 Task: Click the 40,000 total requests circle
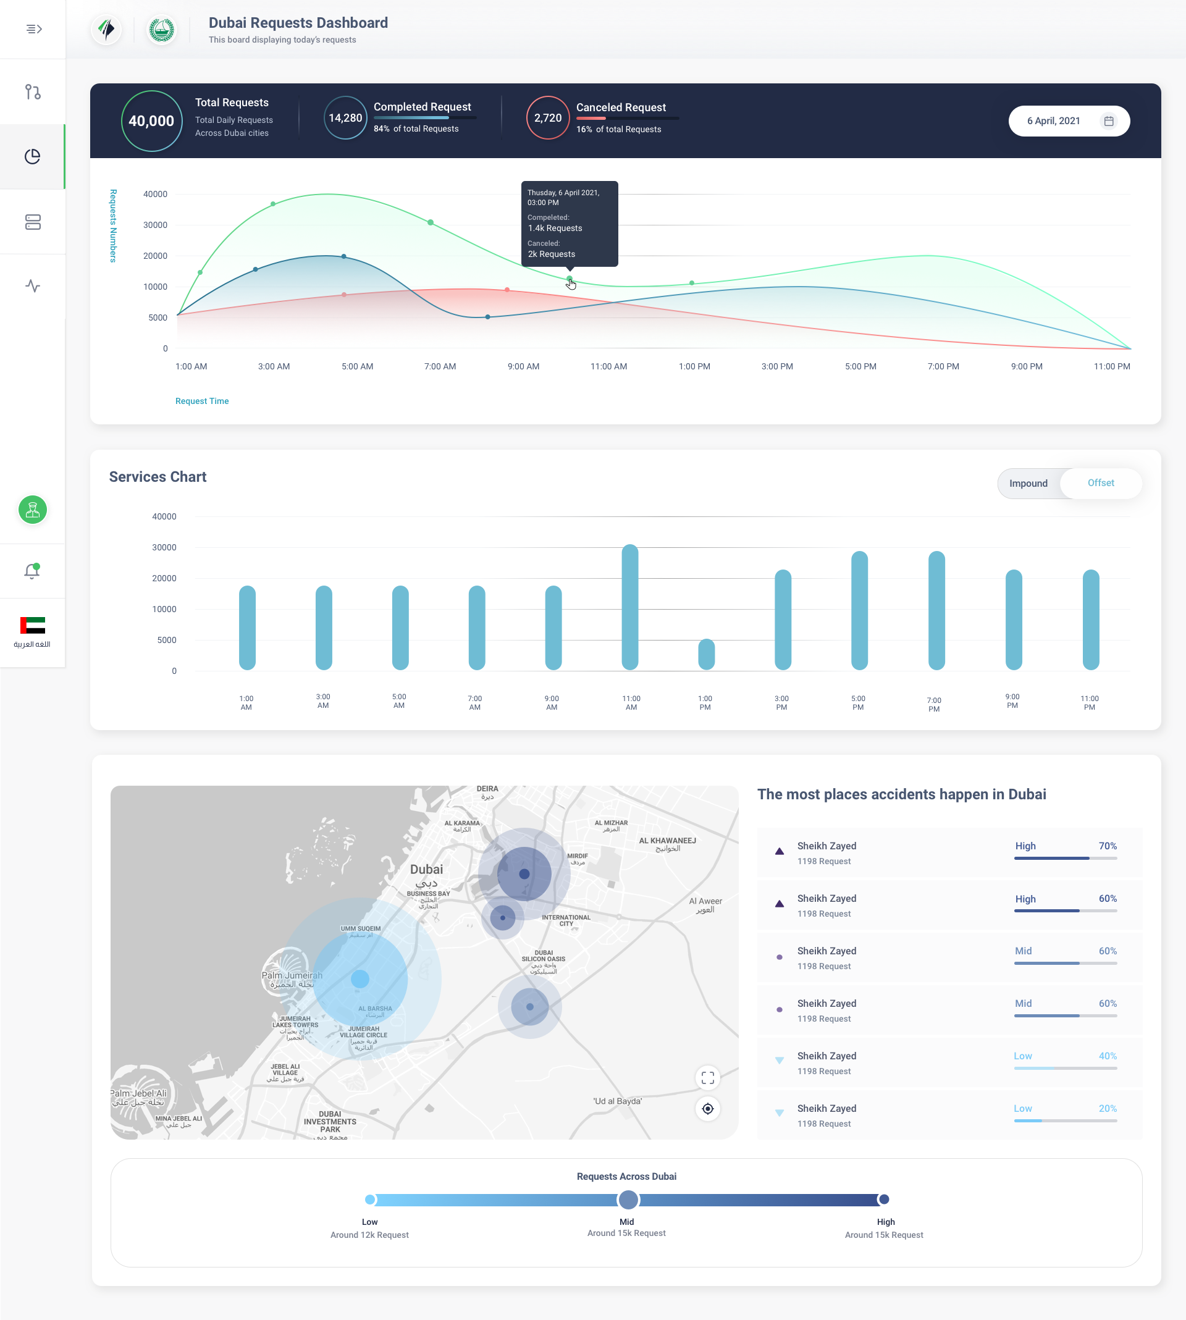(x=151, y=120)
